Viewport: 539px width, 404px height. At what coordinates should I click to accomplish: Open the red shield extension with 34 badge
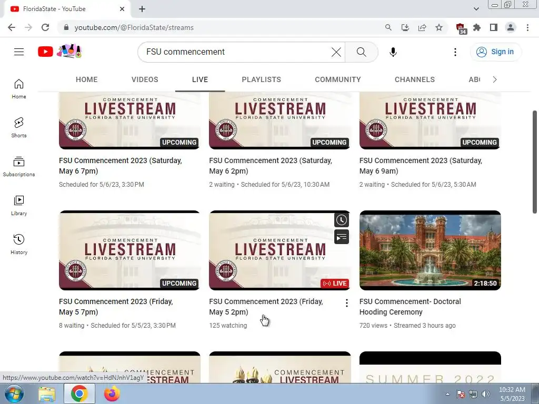(461, 28)
